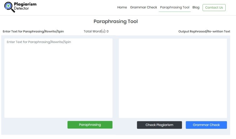The height and width of the screenshot is (139, 236).
Task: Click the 'Output Rephrased/Re-written Text' label
Action: coord(204,31)
